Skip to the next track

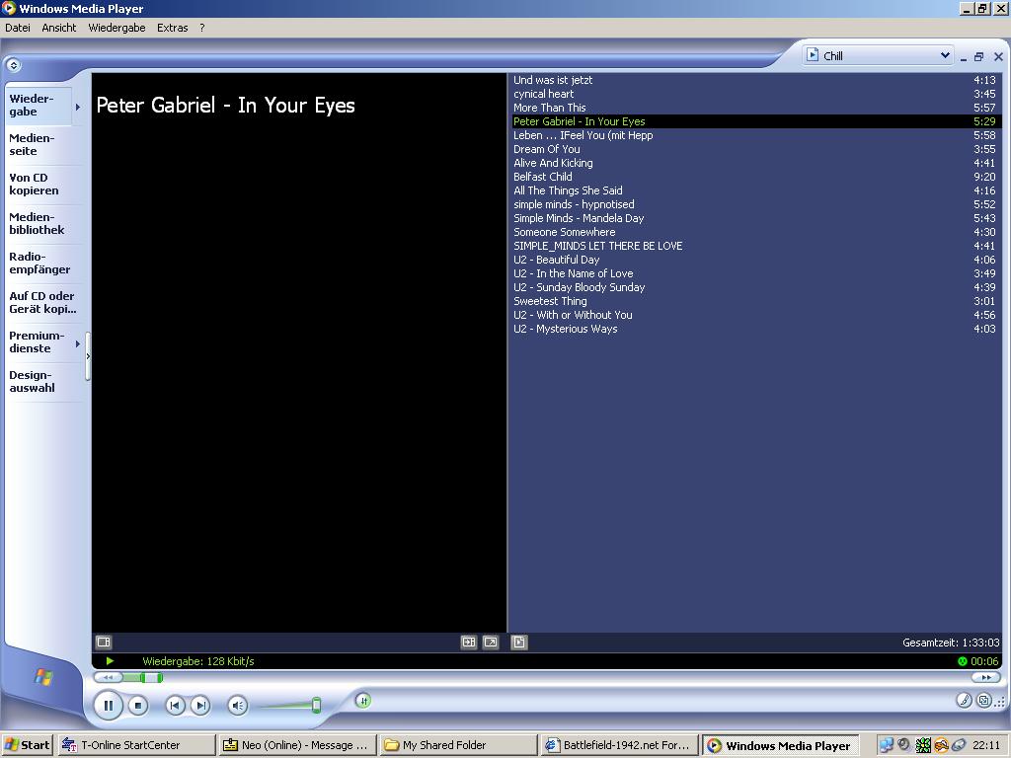point(200,706)
